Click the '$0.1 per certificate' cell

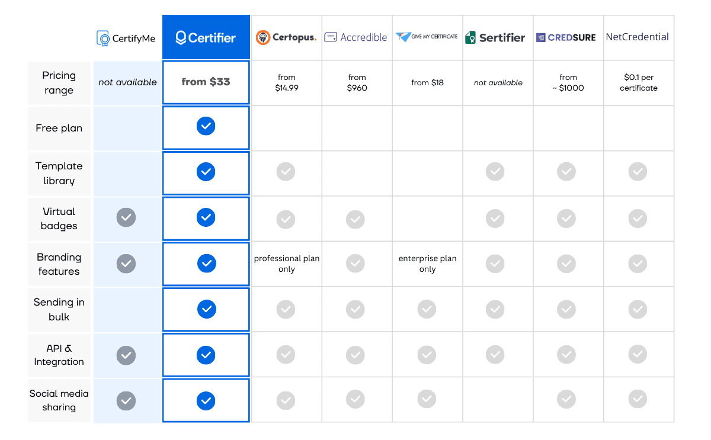(x=639, y=82)
